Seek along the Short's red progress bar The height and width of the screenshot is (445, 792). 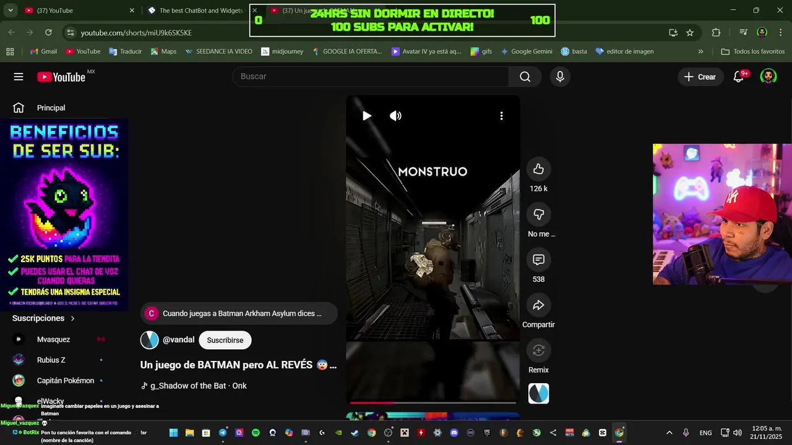pos(433,402)
